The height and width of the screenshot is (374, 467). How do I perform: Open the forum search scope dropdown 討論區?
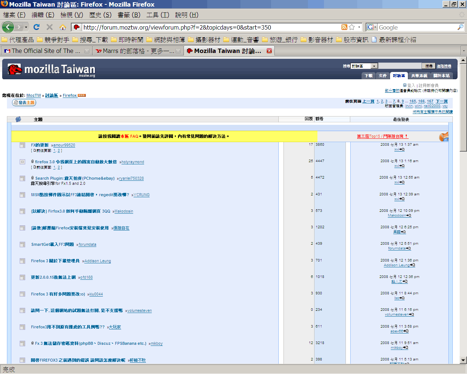(364, 66)
